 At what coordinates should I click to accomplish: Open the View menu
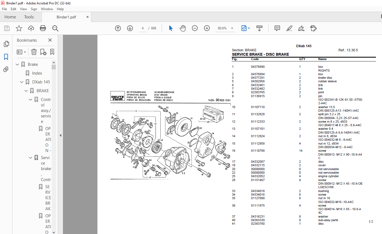pos(23,9)
